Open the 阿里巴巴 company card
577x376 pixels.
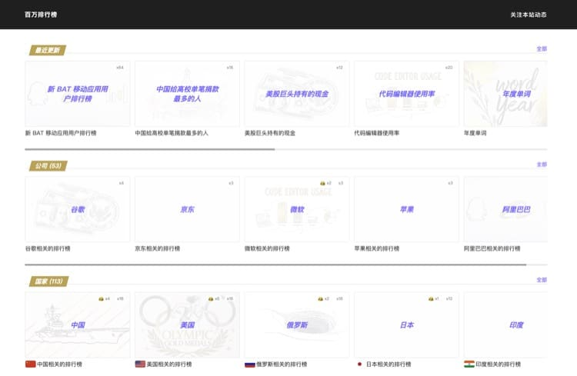coord(505,209)
